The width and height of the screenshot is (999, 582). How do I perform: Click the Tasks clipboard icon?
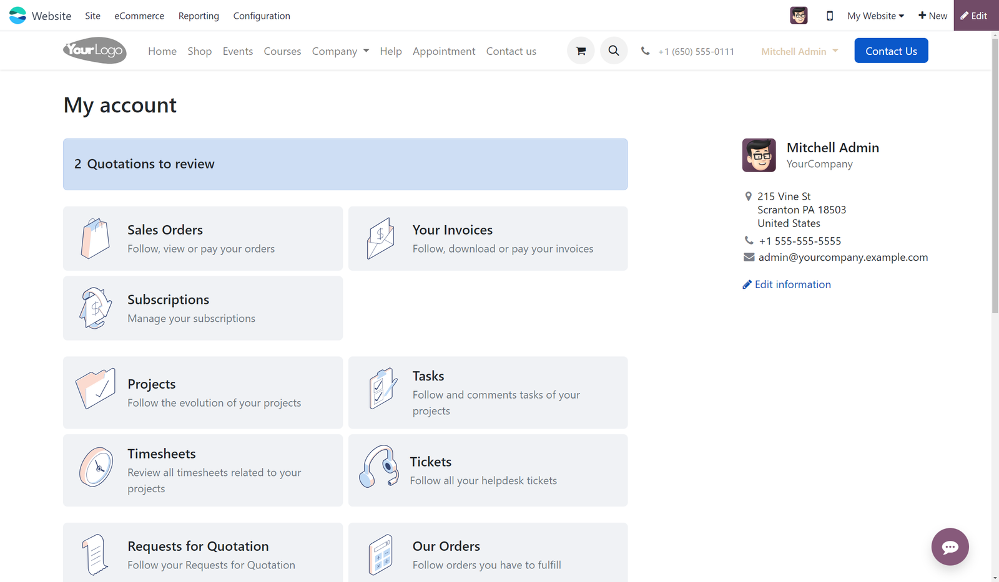(x=383, y=389)
